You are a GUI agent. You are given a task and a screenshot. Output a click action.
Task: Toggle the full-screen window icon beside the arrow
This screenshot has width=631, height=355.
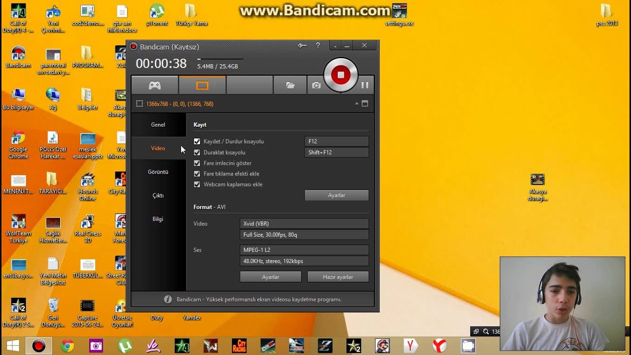pyautogui.click(x=365, y=104)
